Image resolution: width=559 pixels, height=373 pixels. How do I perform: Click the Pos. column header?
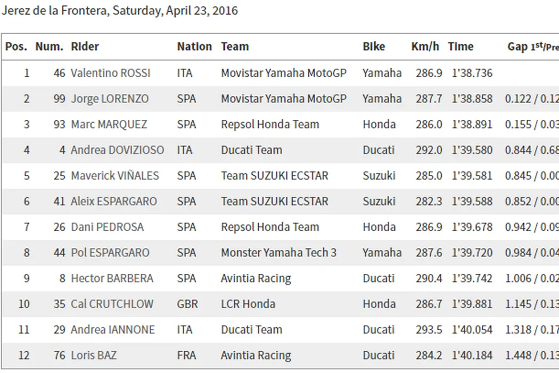pos(16,47)
